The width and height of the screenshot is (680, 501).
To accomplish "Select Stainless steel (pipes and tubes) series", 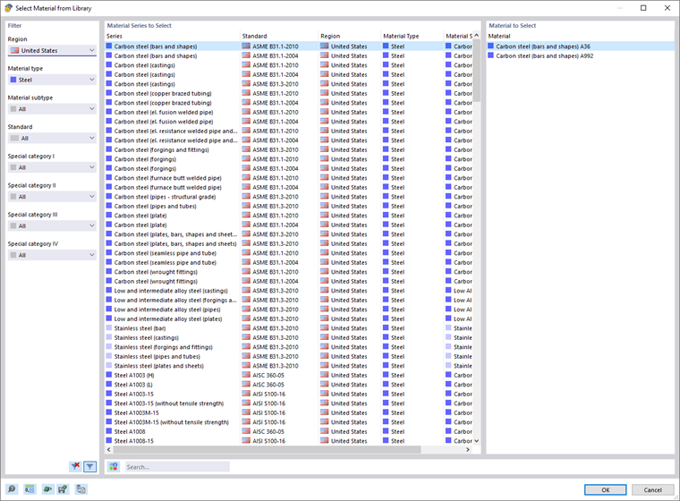I will point(289,356).
